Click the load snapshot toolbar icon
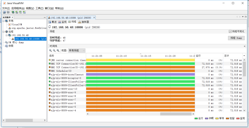The image size is (249, 128). (x=4, y=12)
